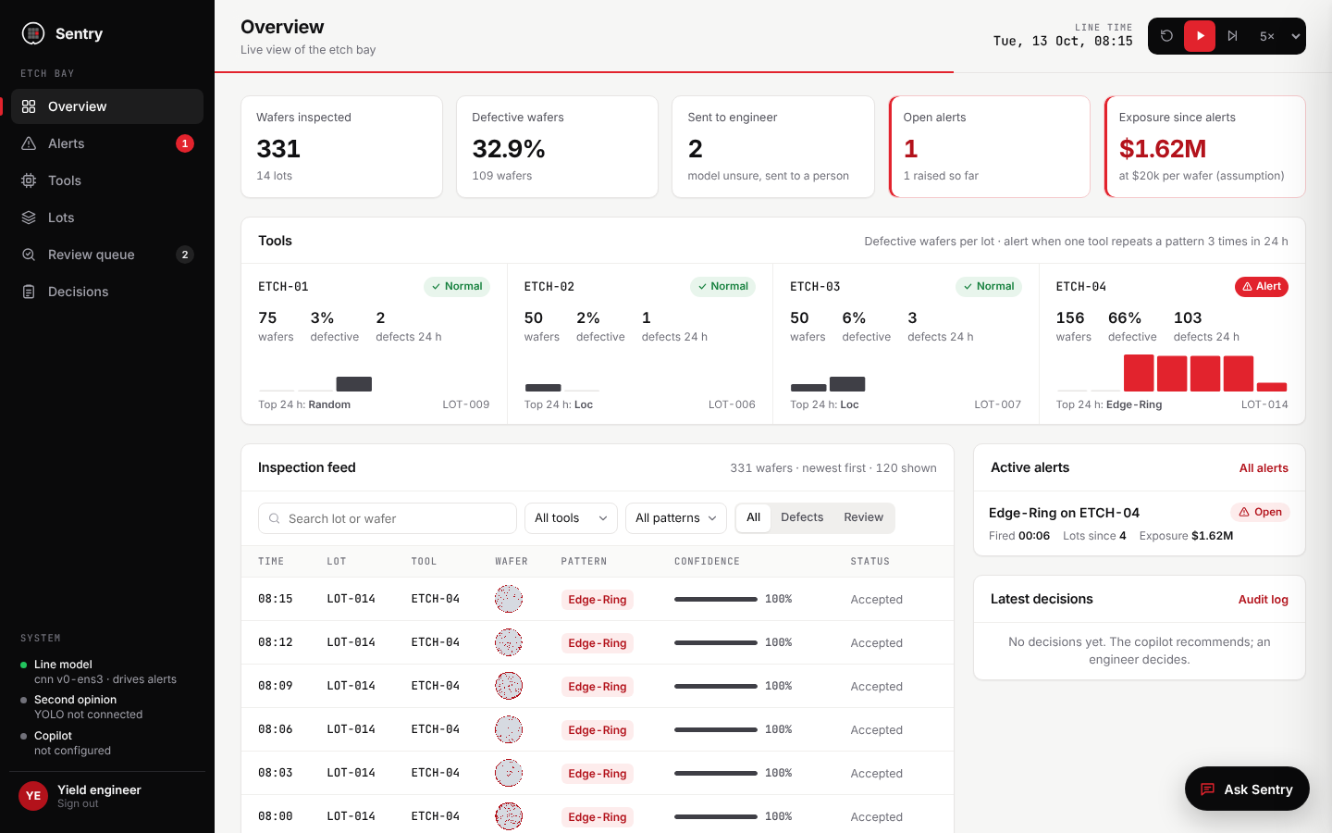The image size is (1332, 833).
Task: Open Tools from the sidebar
Action: tap(107, 180)
